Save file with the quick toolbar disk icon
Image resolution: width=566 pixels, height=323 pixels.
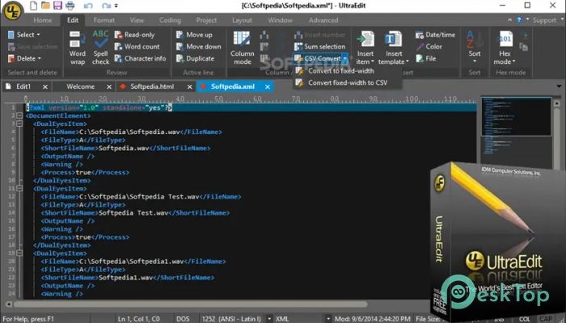57,6
